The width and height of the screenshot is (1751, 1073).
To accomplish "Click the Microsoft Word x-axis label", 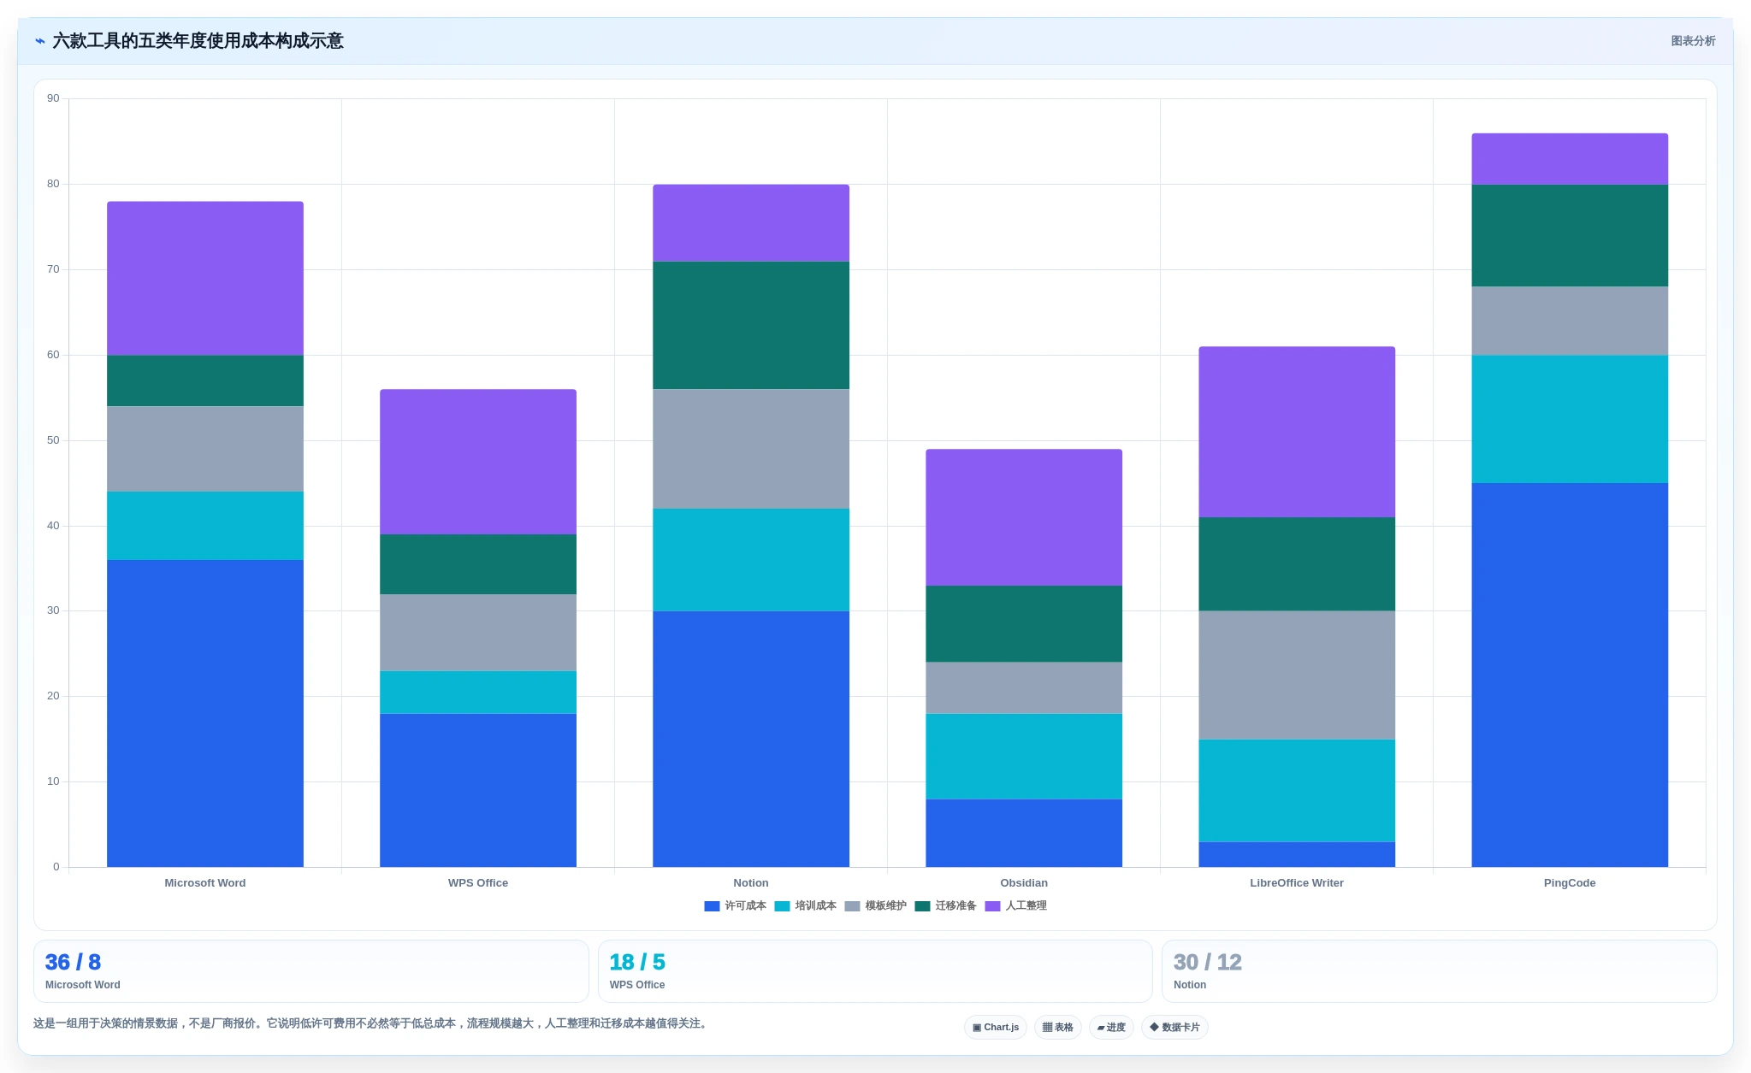I will (205, 883).
